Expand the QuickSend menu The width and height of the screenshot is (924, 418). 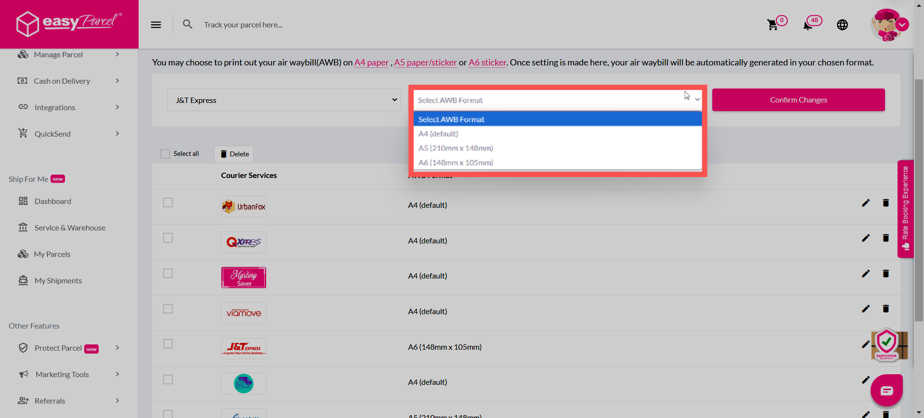pos(68,134)
